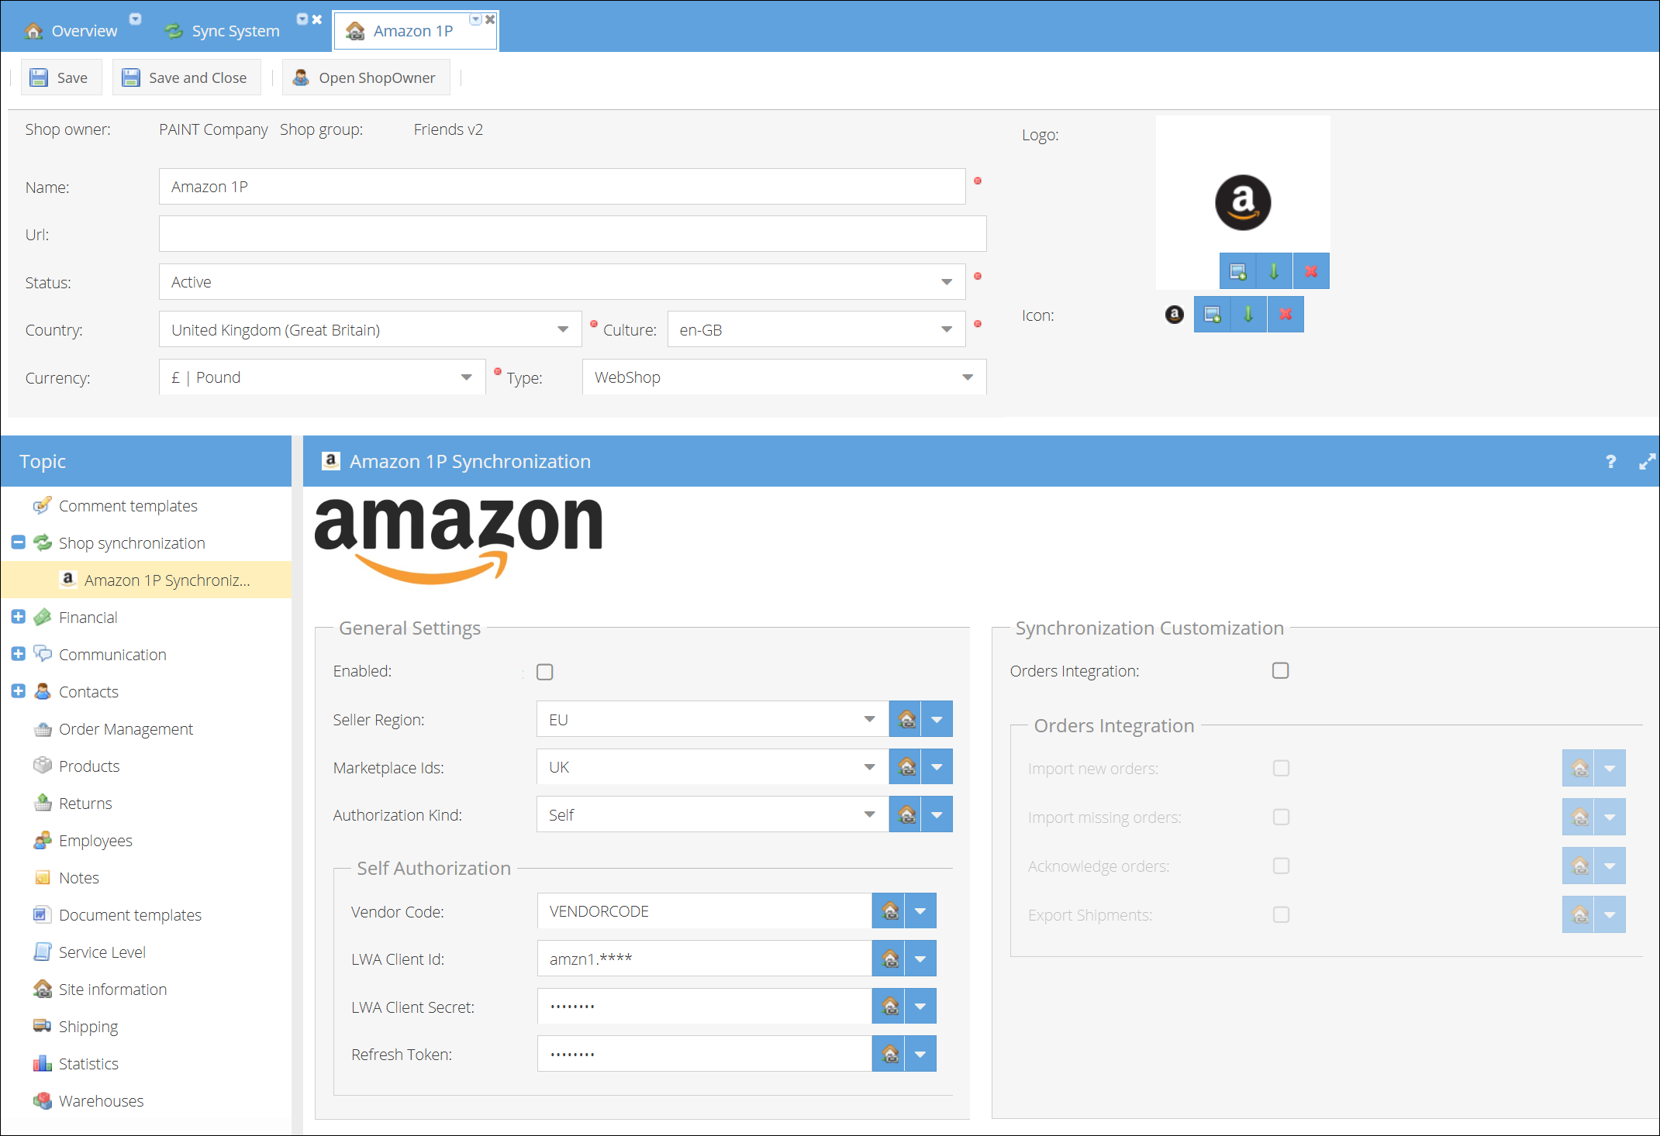Collapse the Shop synchronization node
The height and width of the screenshot is (1136, 1660).
click(19, 542)
